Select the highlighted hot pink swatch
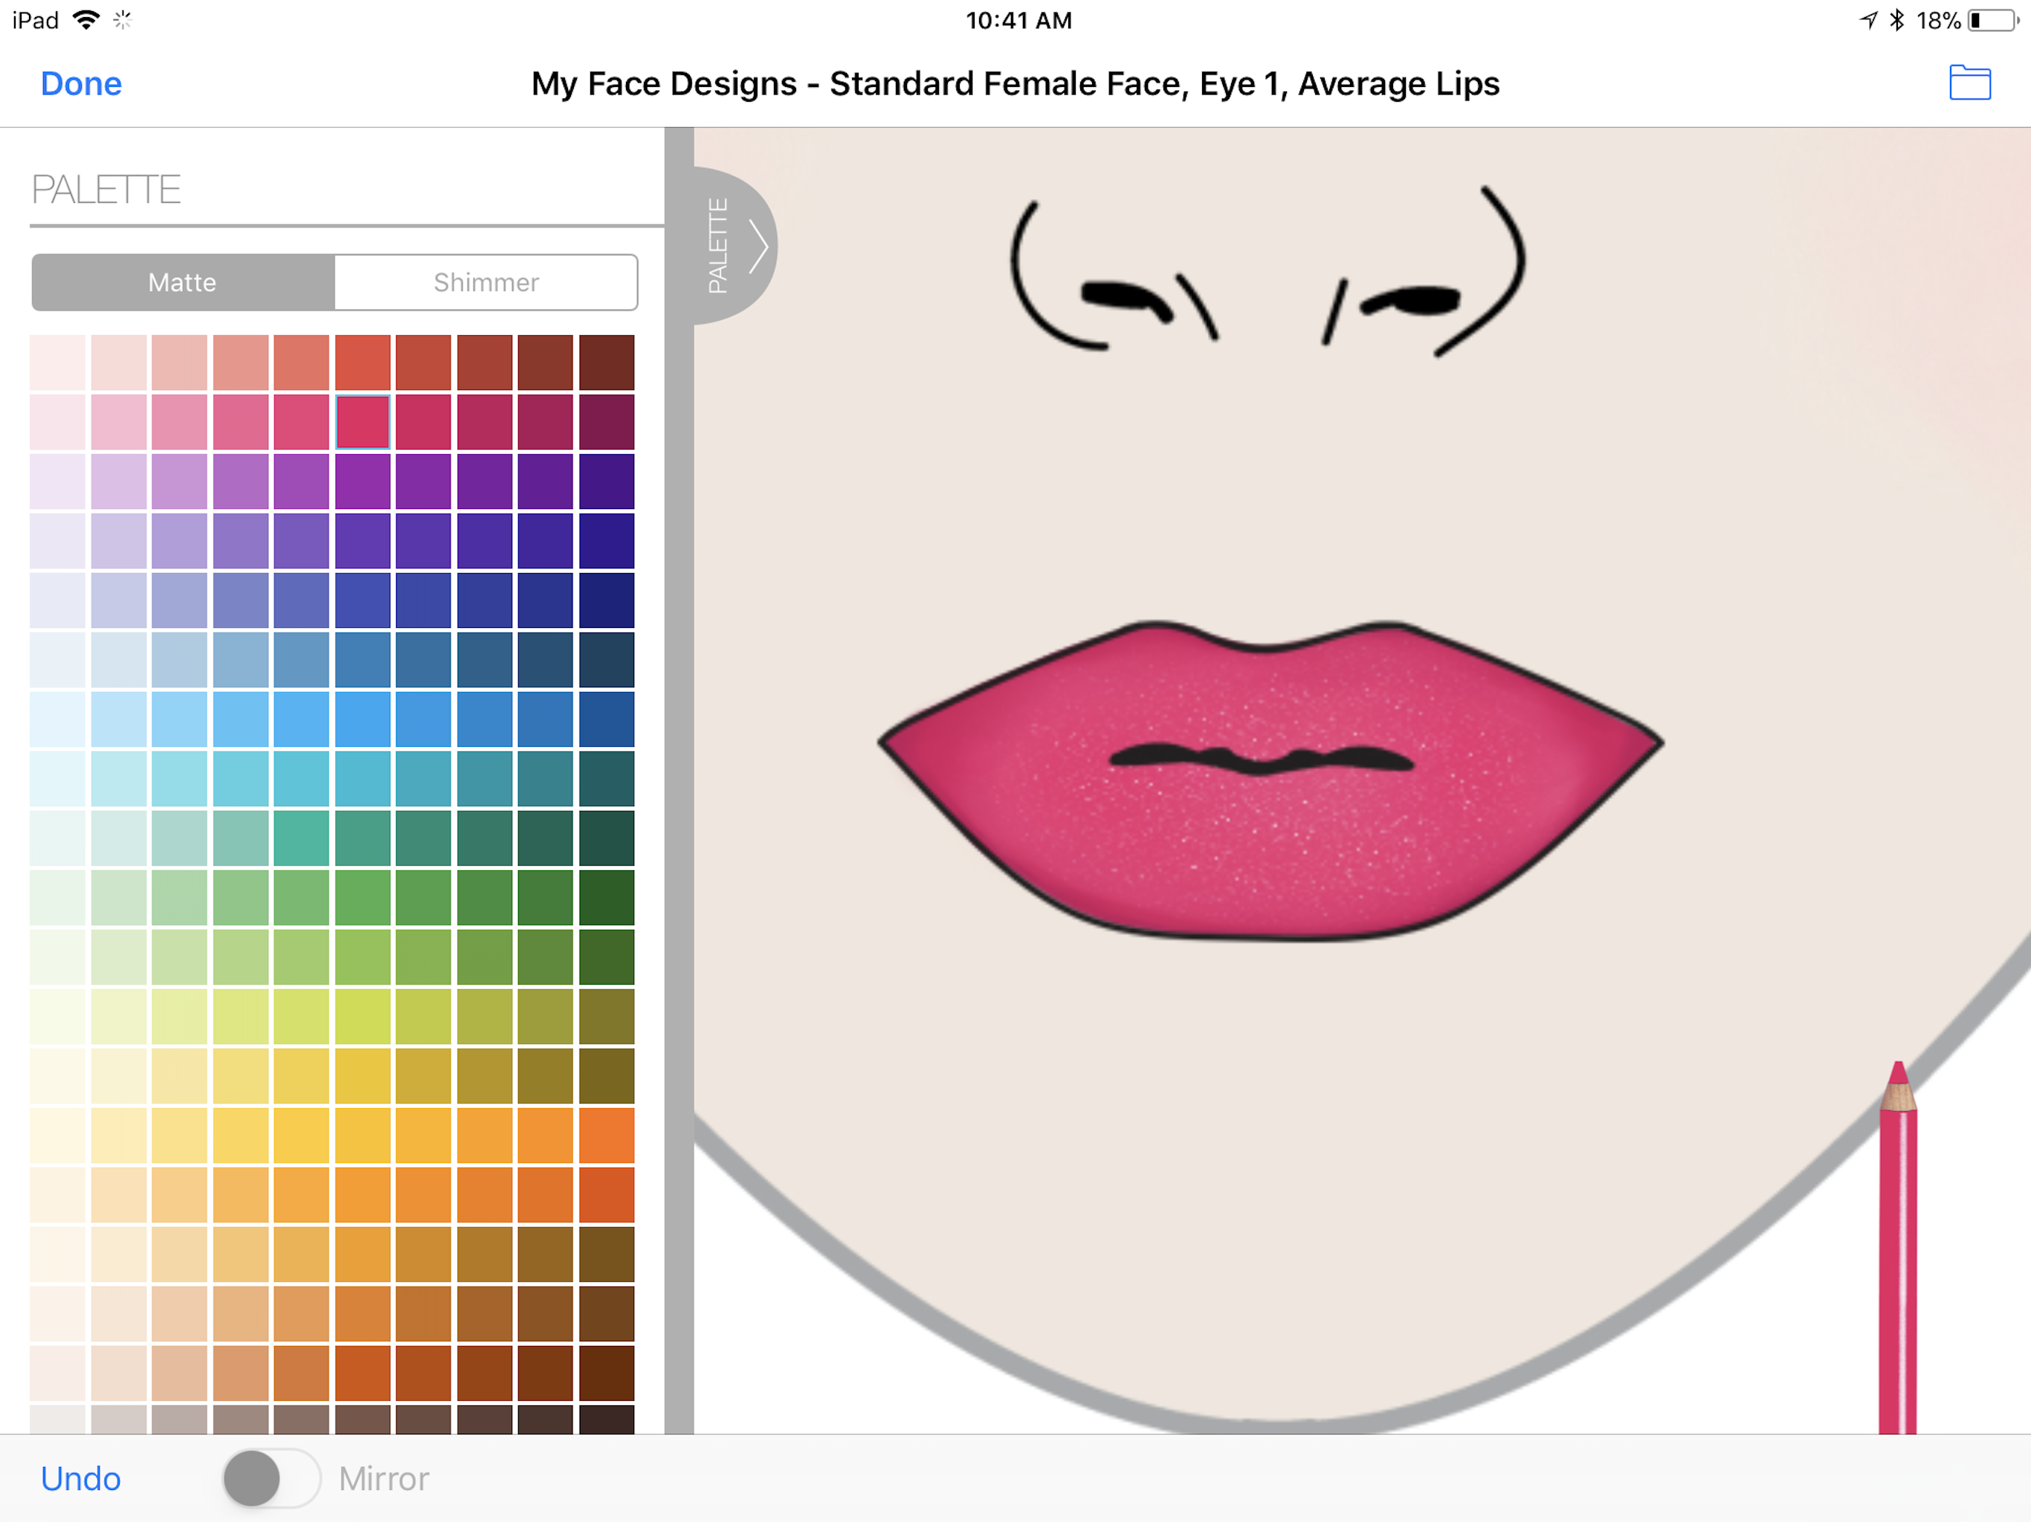This screenshot has width=2031, height=1522. [363, 421]
